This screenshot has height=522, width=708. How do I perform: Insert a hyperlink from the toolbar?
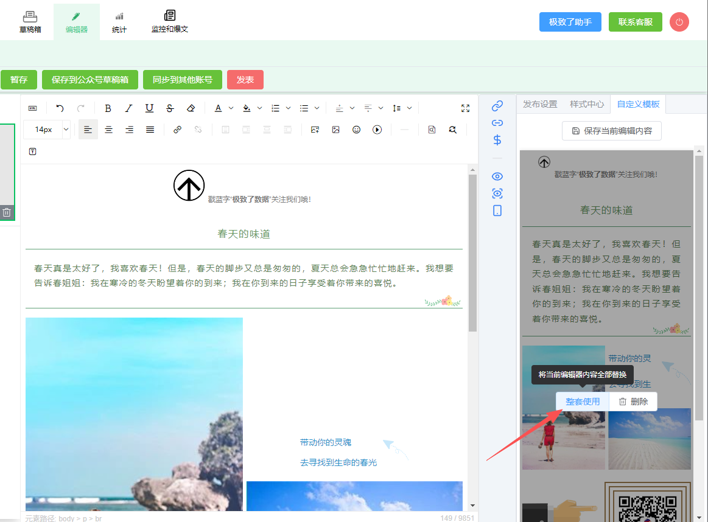tap(177, 130)
